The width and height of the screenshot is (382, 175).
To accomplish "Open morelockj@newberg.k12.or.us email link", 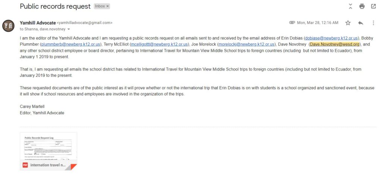I will [246, 44].
